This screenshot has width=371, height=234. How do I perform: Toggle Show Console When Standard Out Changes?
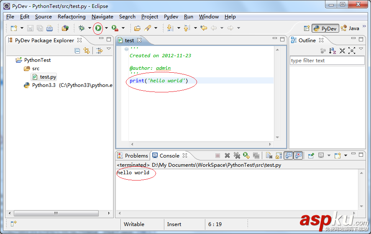pos(289,155)
